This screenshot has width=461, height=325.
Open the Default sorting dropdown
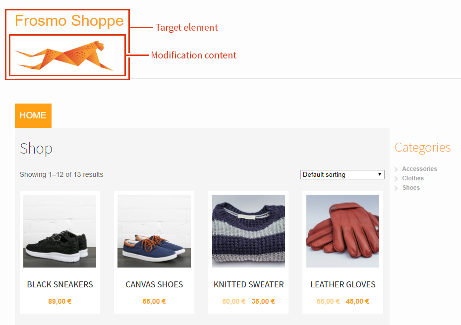coord(342,174)
